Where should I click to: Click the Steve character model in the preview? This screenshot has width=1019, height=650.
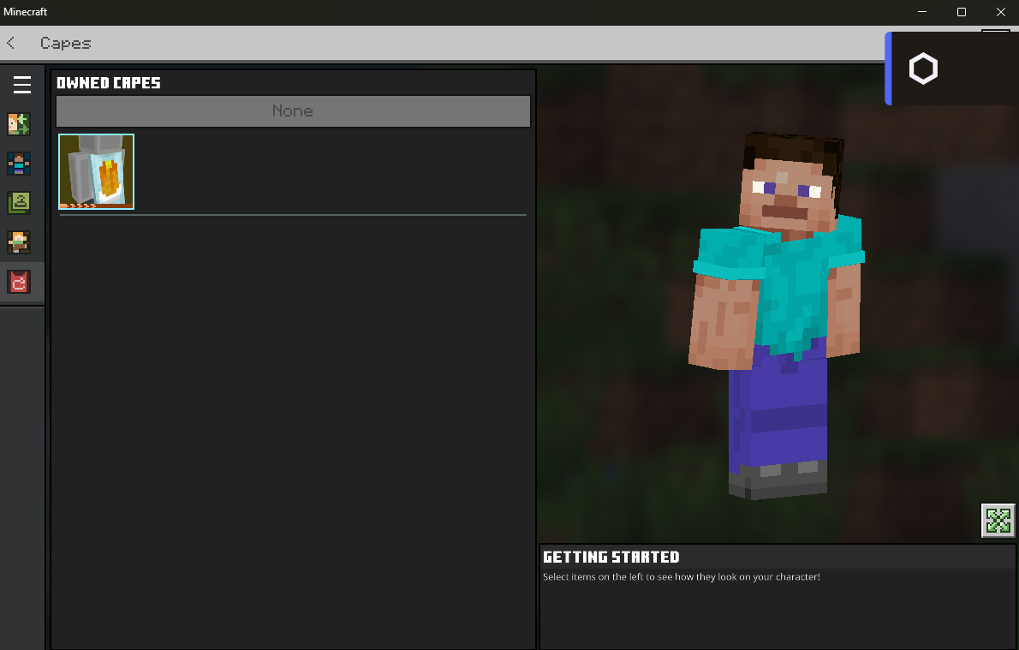pyautogui.click(x=778, y=315)
